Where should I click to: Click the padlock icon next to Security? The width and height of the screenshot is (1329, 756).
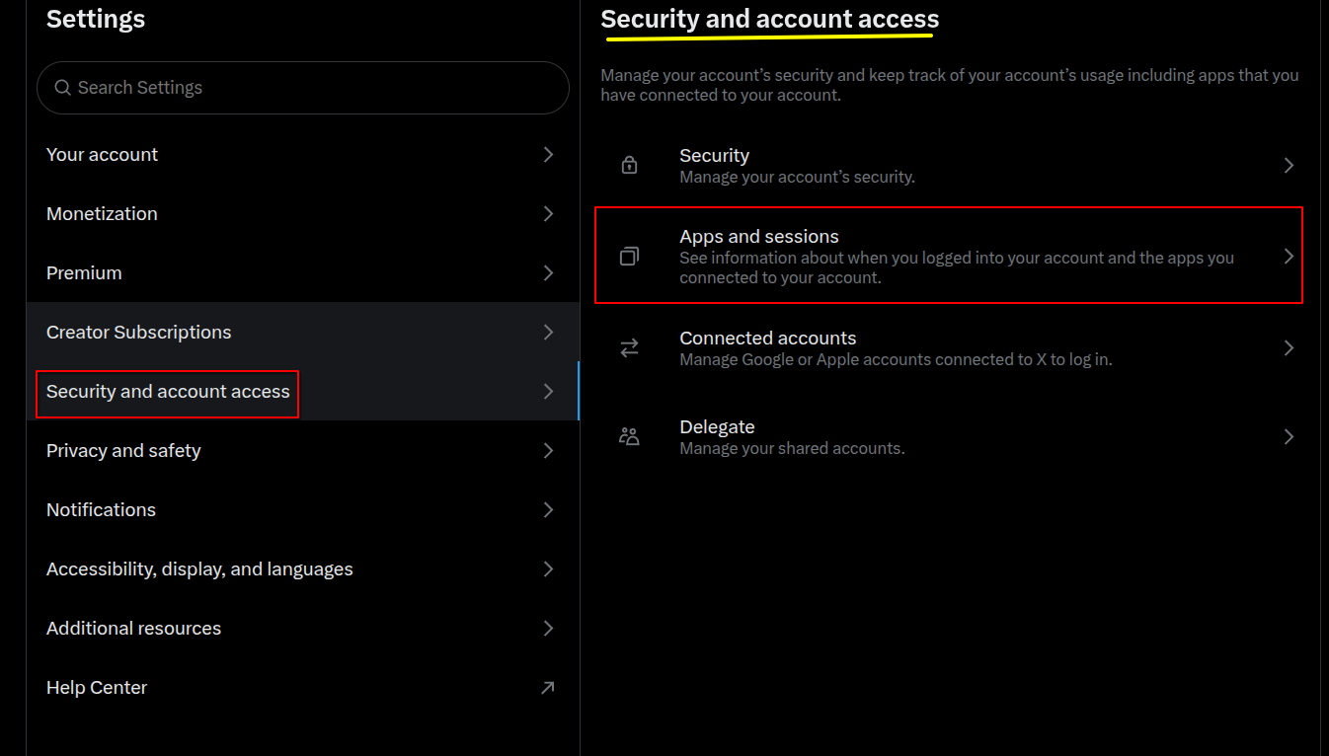coord(629,165)
